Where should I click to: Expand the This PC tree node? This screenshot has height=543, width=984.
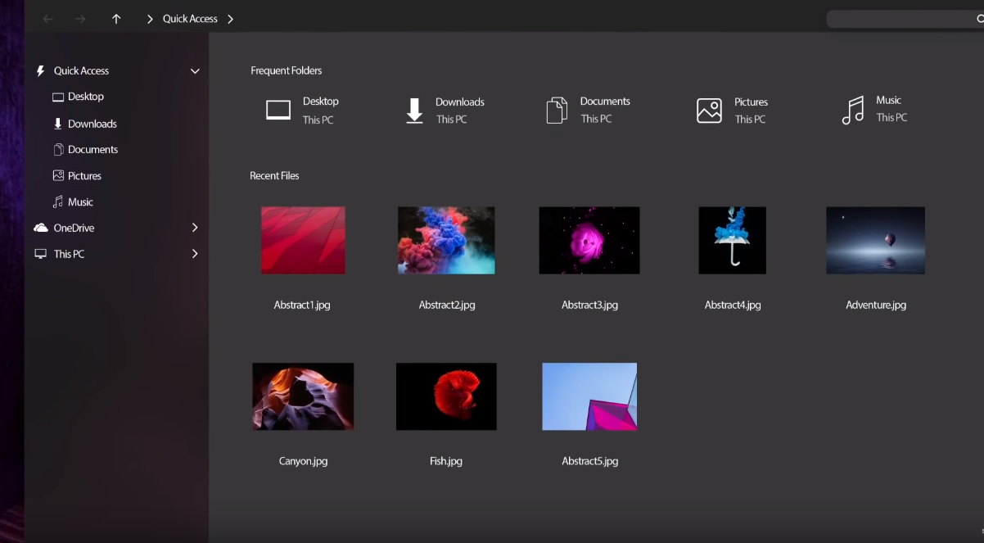195,254
